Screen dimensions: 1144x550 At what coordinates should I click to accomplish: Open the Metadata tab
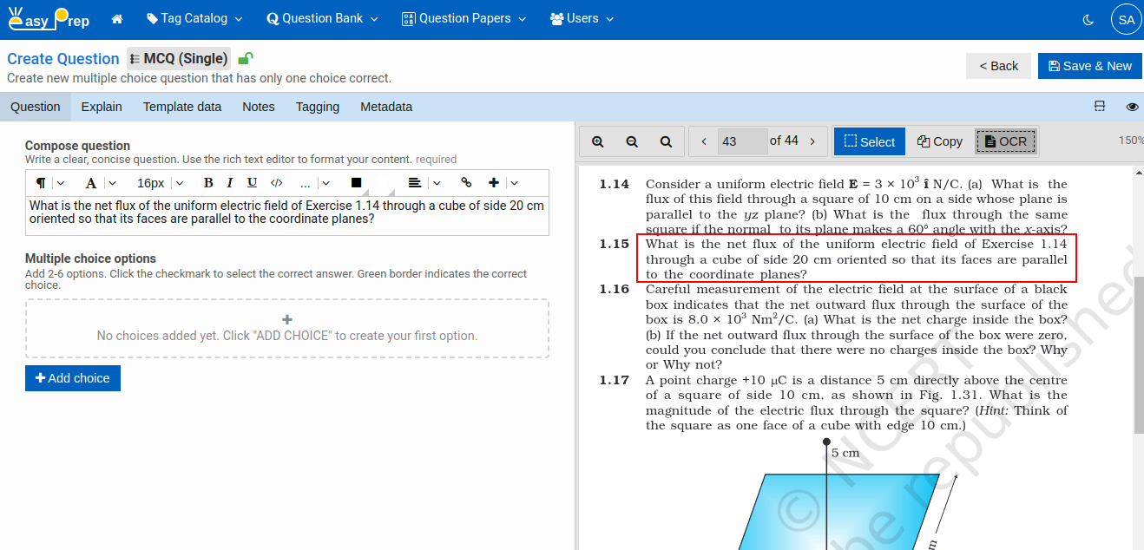tap(385, 106)
